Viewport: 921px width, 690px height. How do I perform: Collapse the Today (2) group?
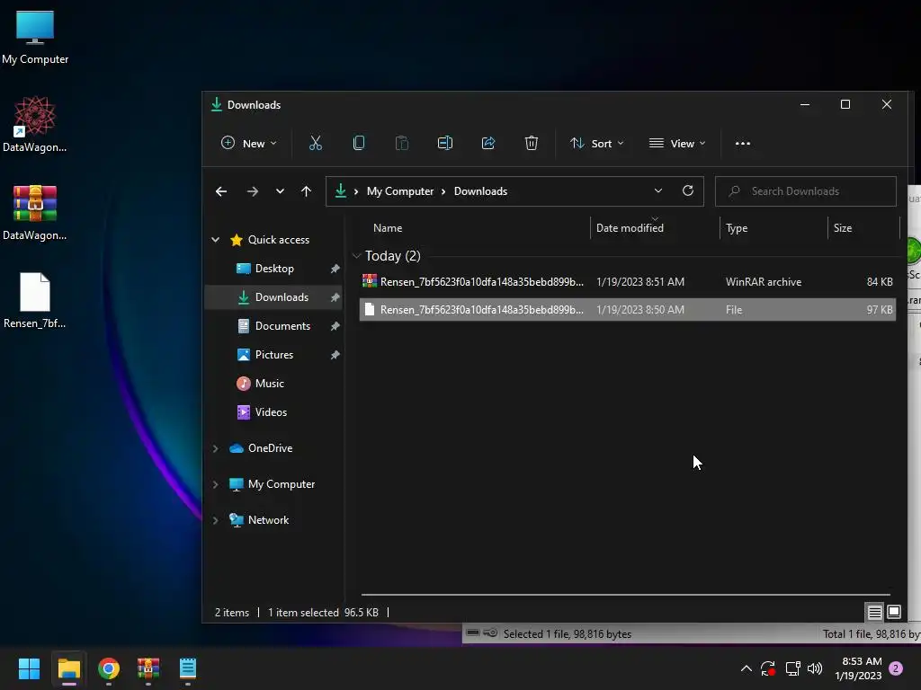[356, 256]
